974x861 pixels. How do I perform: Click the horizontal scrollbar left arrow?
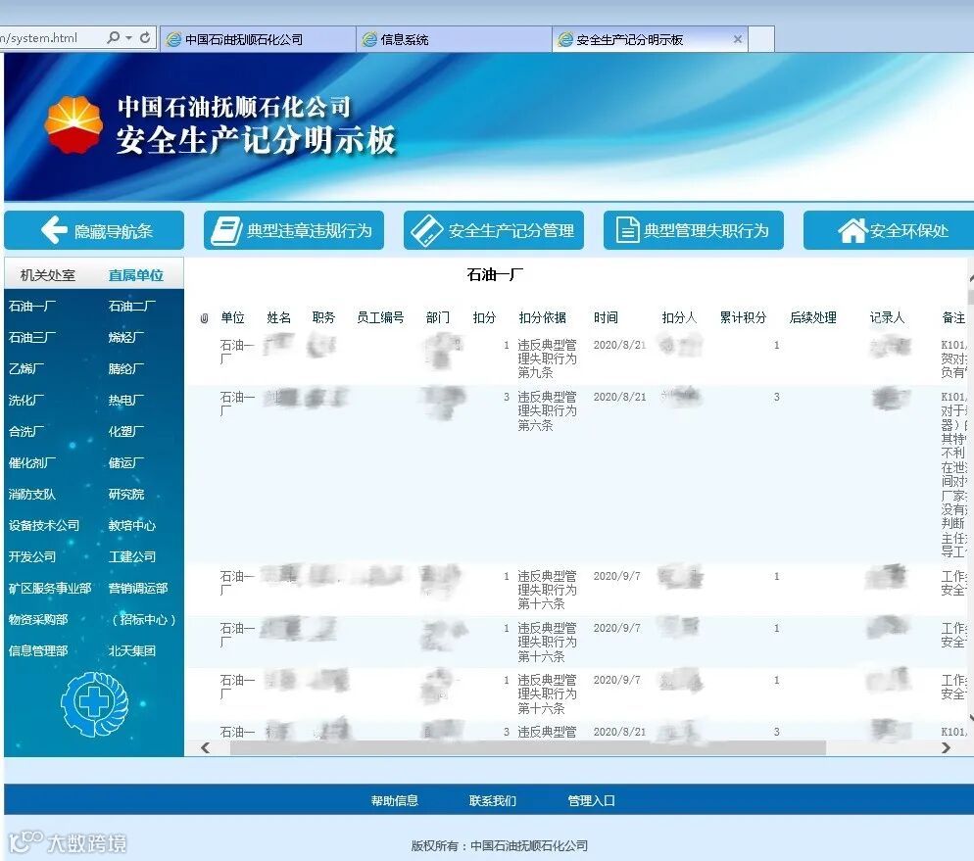click(x=206, y=748)
